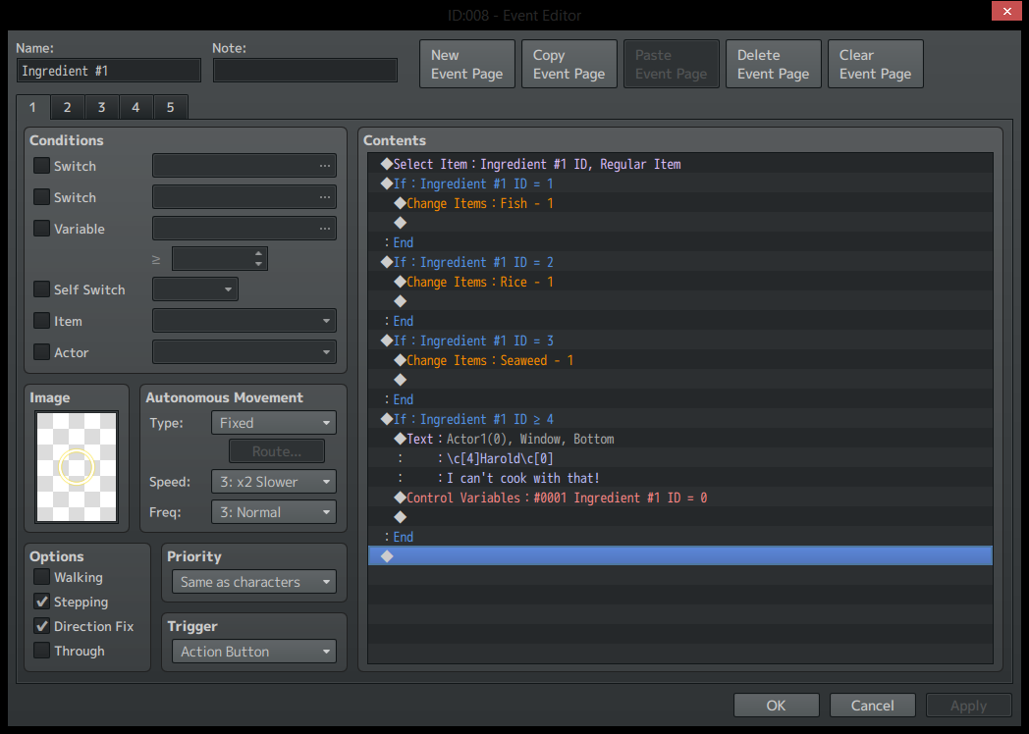
Task: Open the first Switch condition selector ellipsis
Action: [x=325, y=166]
